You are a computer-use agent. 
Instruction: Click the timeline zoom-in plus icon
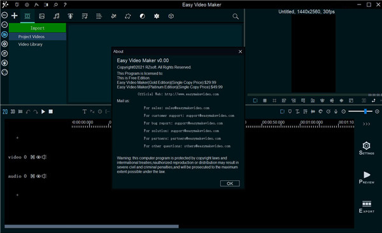tap(377, 112)
